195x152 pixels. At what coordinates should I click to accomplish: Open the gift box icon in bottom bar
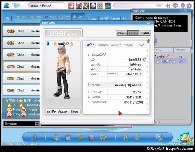pyautogui.click(x=68, y=137)
